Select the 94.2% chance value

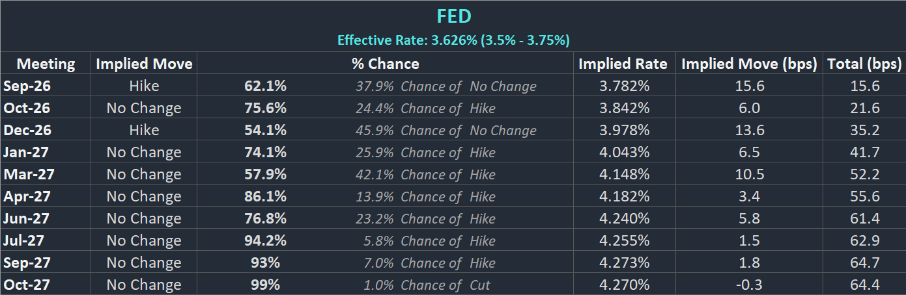tap(265, 240)
